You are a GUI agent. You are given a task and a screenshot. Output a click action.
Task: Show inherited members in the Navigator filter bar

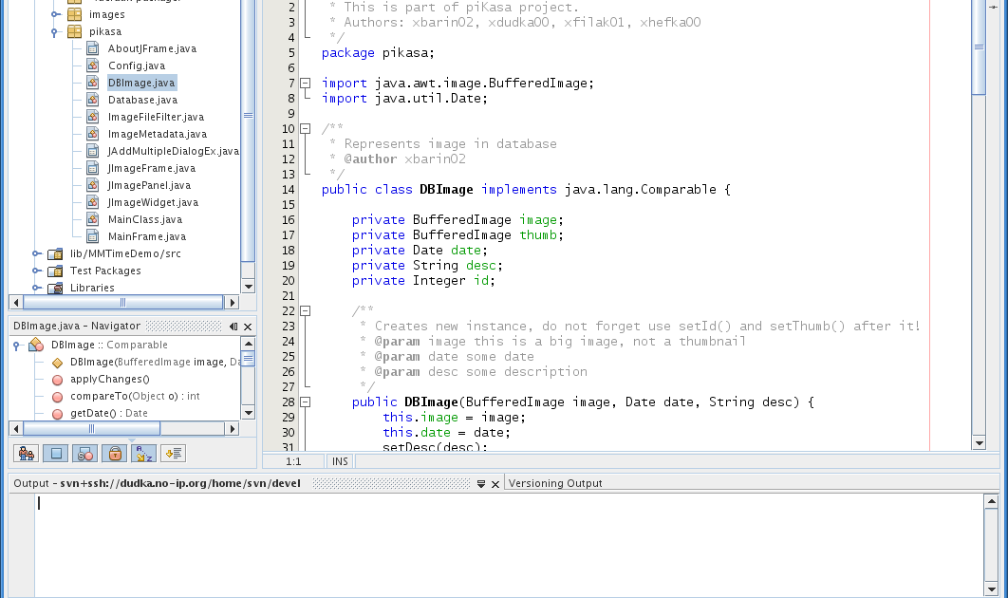tap(26, 453)
